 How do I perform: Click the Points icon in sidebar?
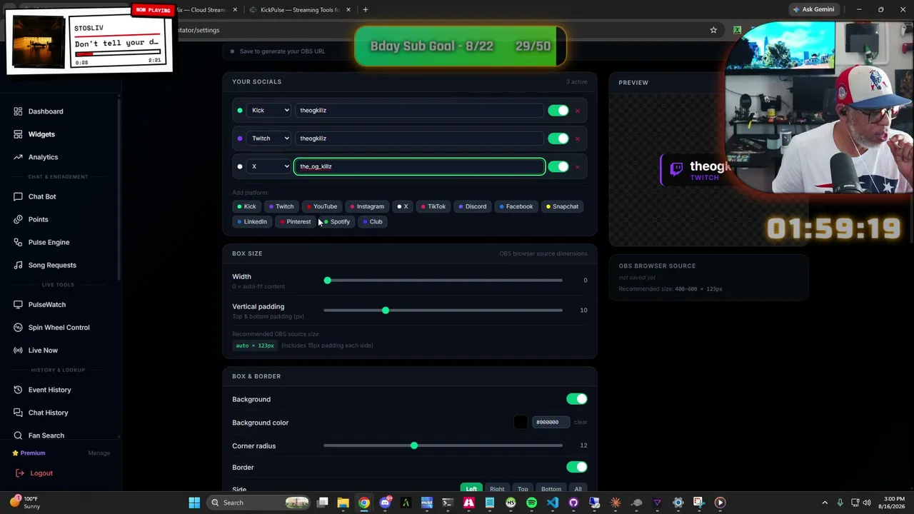point(18,219)
